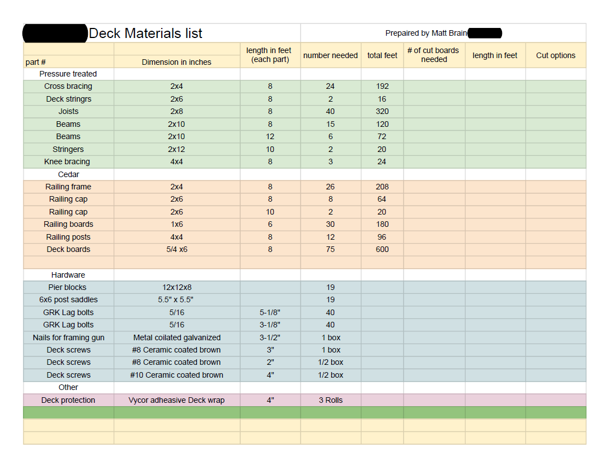The height and width of the screenshot is (471, 610).
Task: Click the 'Joists' row label
Action: tap(68, 111)
